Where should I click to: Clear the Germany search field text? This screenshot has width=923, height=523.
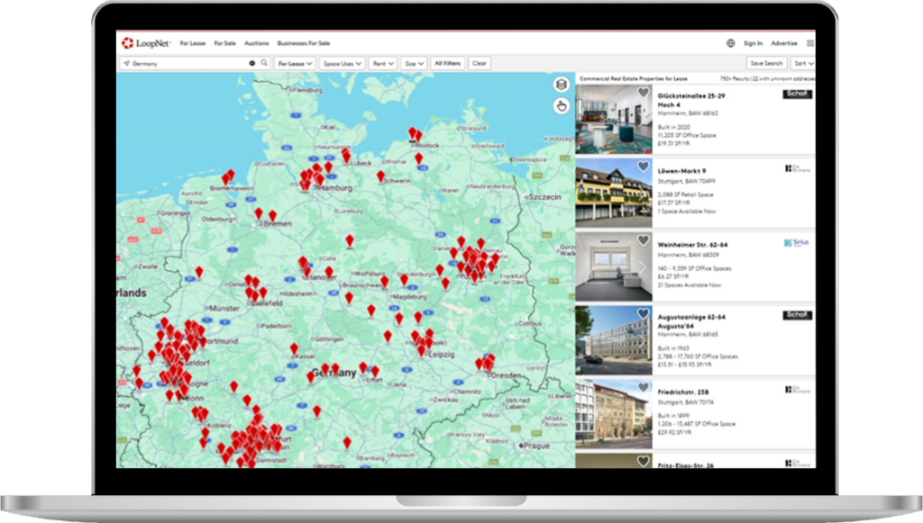point(252,63)
